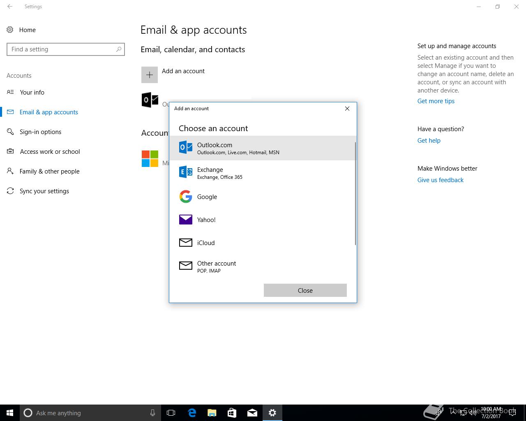Choose the Exchange account icon

(186, 172)
